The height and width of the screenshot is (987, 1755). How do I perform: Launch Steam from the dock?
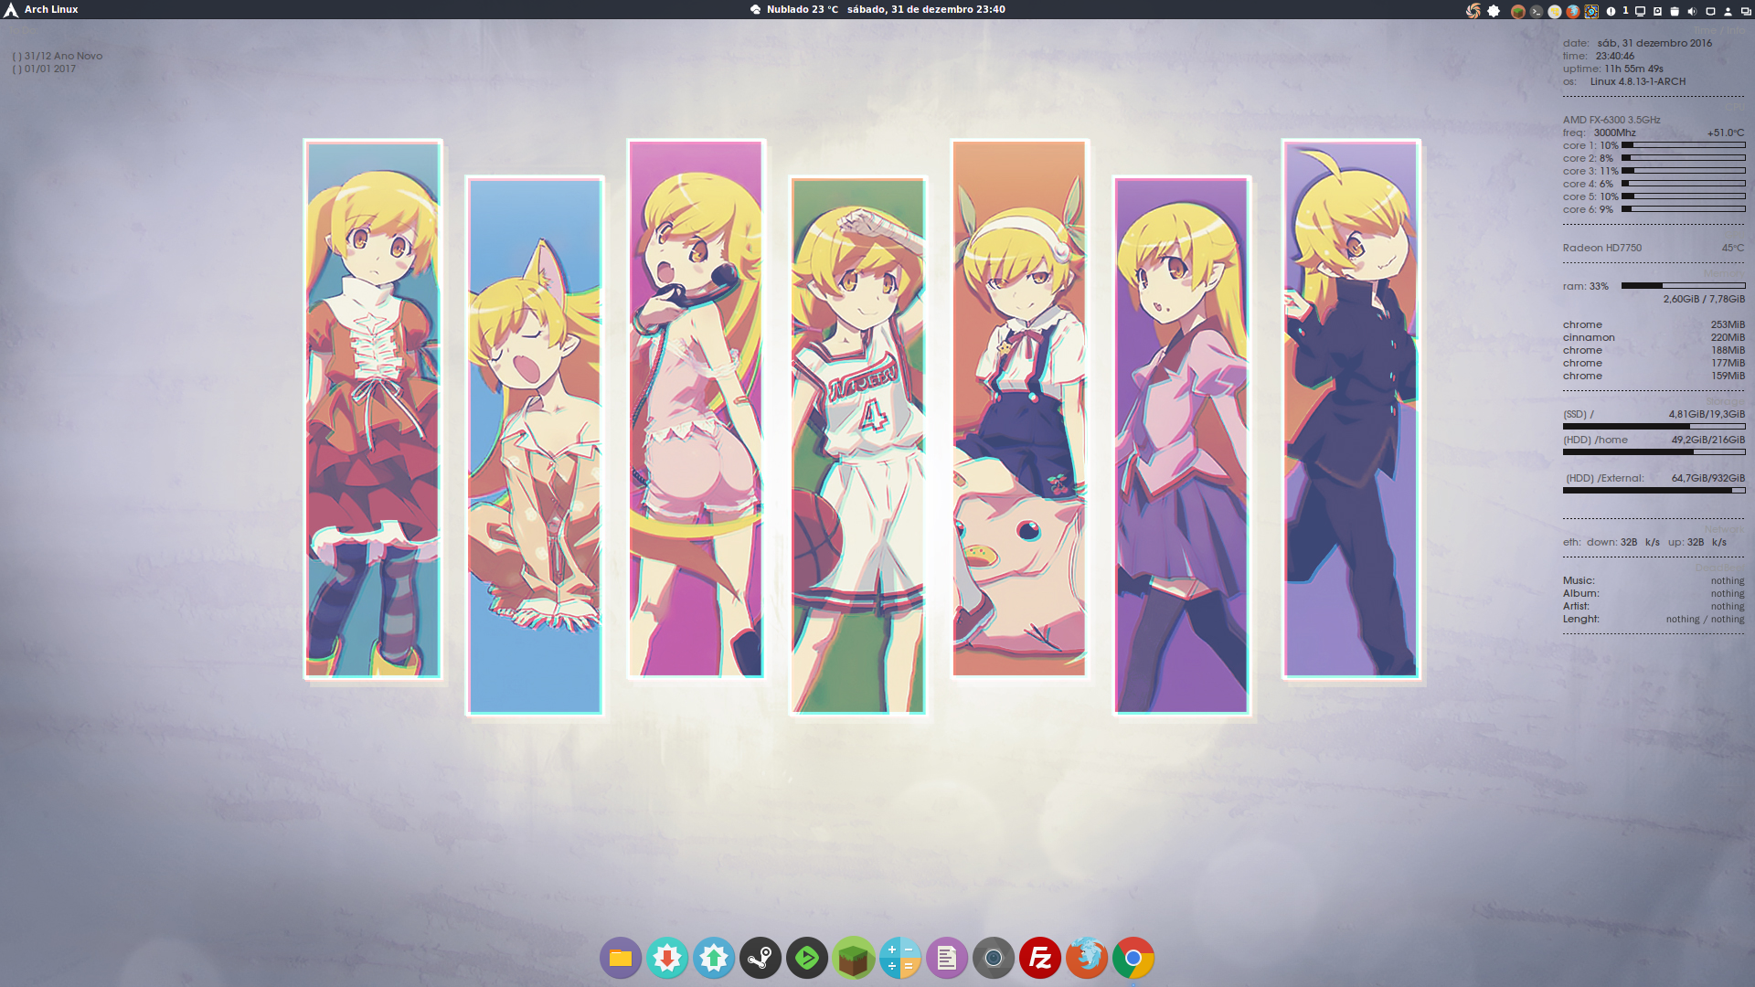pyautogui.click(x=760, y=958)
